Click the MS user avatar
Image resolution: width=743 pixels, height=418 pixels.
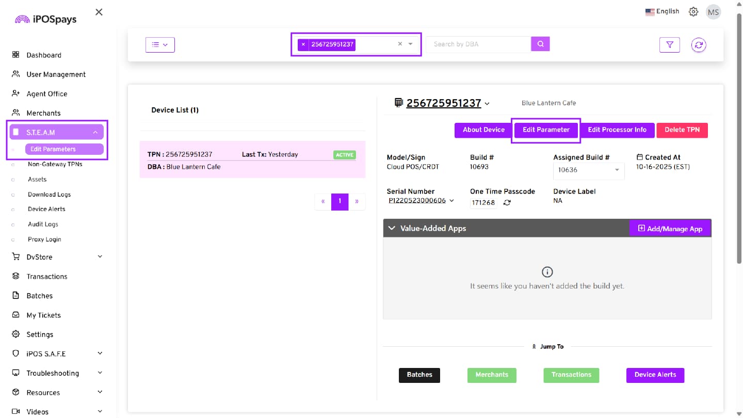click(x=713, y=12)
